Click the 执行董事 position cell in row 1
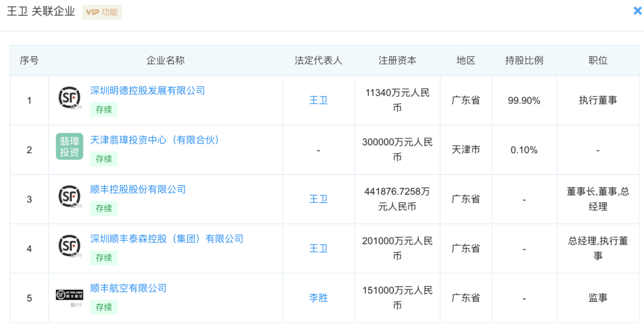644x331 pixels. (597, 100)
